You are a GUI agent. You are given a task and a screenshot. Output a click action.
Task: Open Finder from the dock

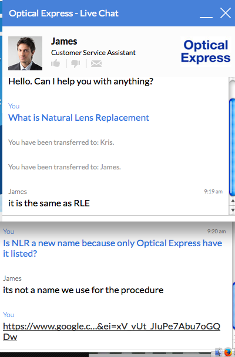(219, 352)
